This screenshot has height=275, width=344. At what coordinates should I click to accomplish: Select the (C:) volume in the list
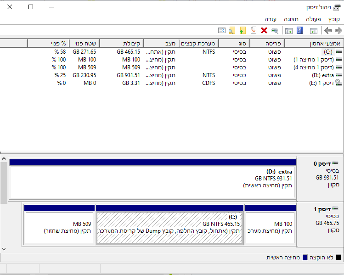point(328,52)
